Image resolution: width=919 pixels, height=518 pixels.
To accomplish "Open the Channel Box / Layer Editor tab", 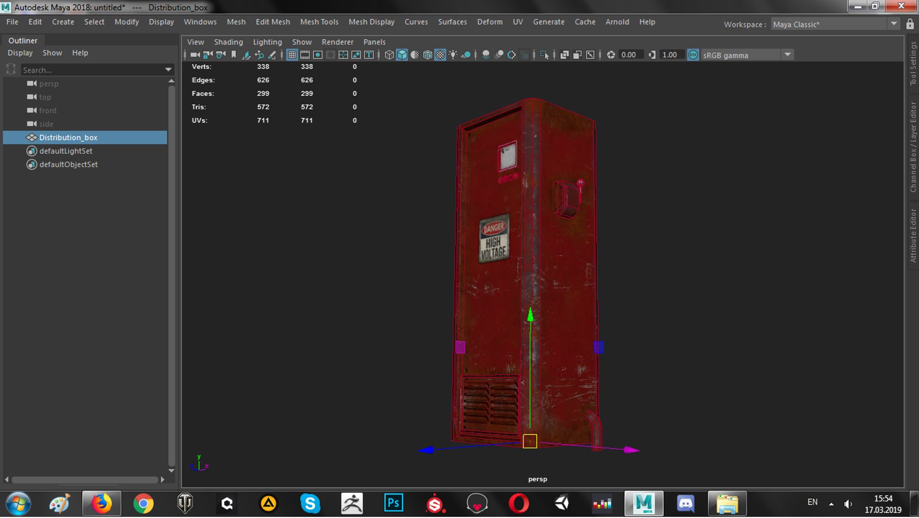I will (913, 147).
